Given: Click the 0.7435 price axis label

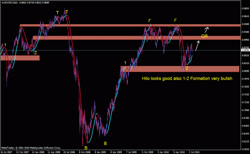Looking at the screenshot, I should tap(246, 95).
